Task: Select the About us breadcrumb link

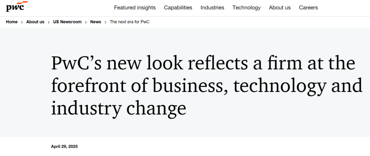Action: coord(35,22)
